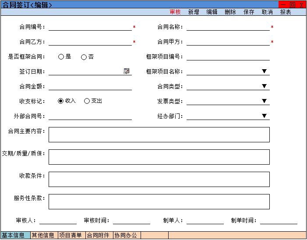Go to the 合同附件 tab
Image resolution: width=307 pixels, height=240 pixels.
coord(99,235)
